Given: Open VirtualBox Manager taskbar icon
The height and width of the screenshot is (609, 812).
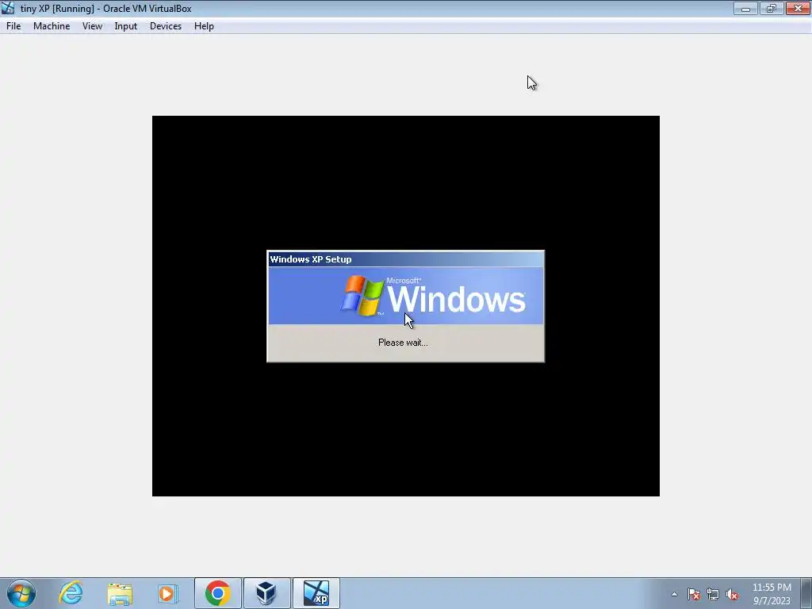Looking at the screenshot, I should (266, 593).
